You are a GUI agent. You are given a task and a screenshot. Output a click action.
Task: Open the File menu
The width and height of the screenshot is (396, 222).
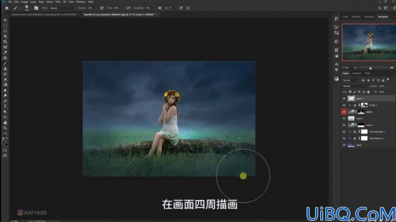click(x=10, y=2)
